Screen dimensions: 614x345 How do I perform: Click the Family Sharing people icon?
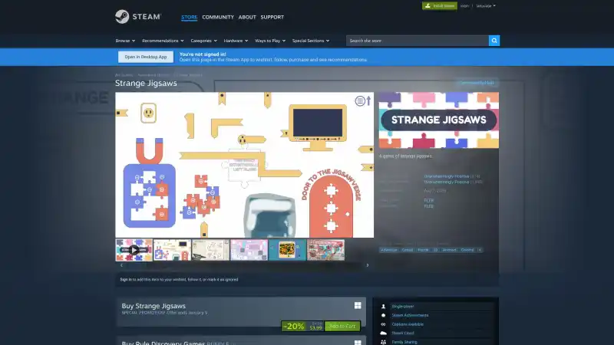pyautogui.click(x=383, y=342)
